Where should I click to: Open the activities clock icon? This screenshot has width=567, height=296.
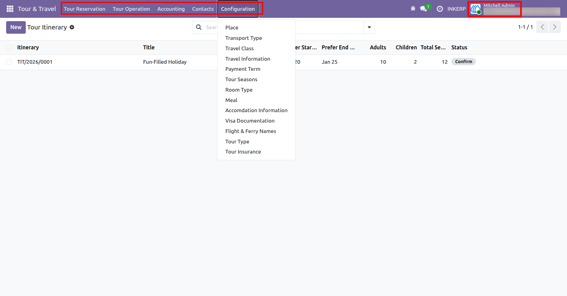pyautogui.click(x=440, y=9)
